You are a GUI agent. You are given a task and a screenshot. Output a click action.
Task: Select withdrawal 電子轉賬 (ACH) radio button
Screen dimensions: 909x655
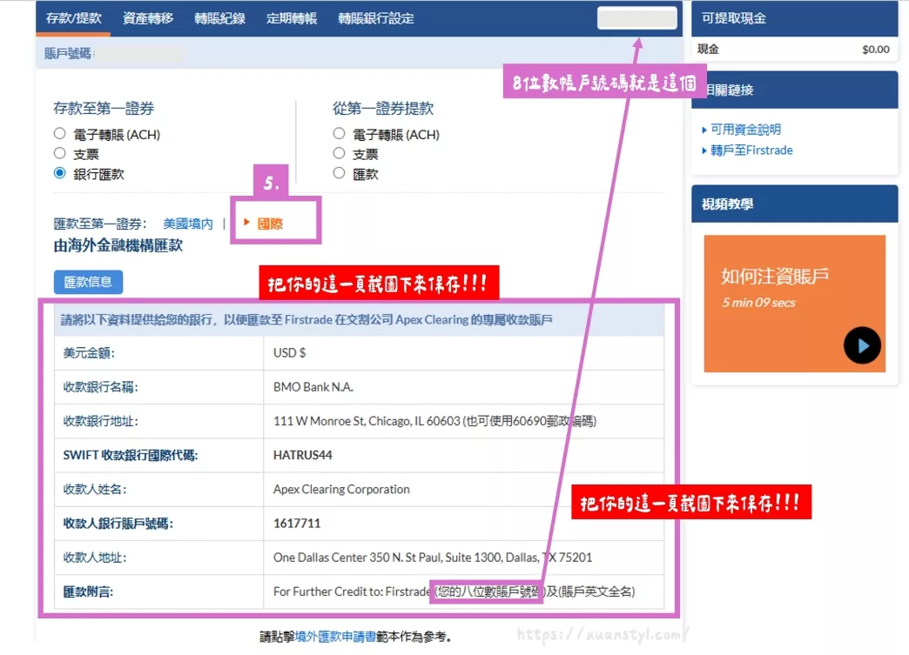click(x=340, y=134)
